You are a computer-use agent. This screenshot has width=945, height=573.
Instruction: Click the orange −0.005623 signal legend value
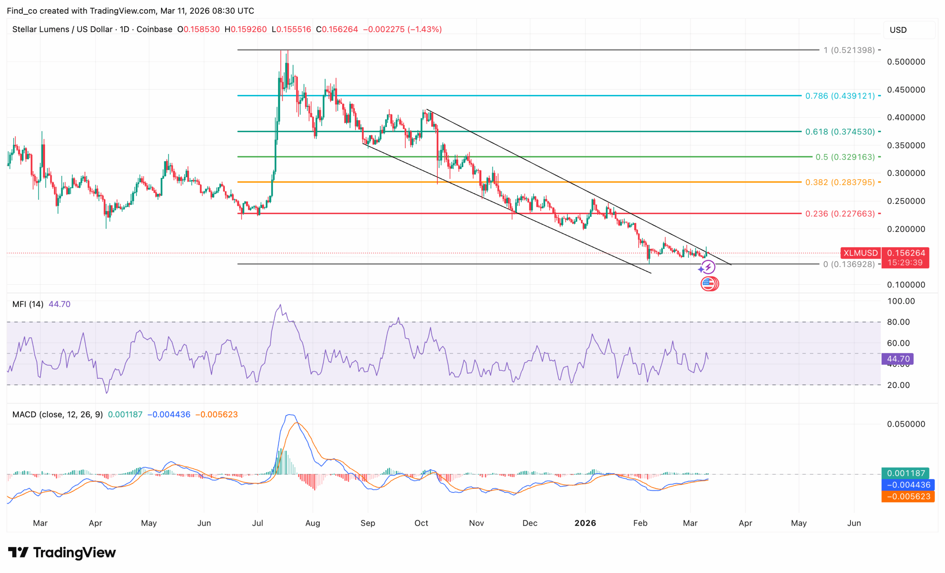(217, 415)
